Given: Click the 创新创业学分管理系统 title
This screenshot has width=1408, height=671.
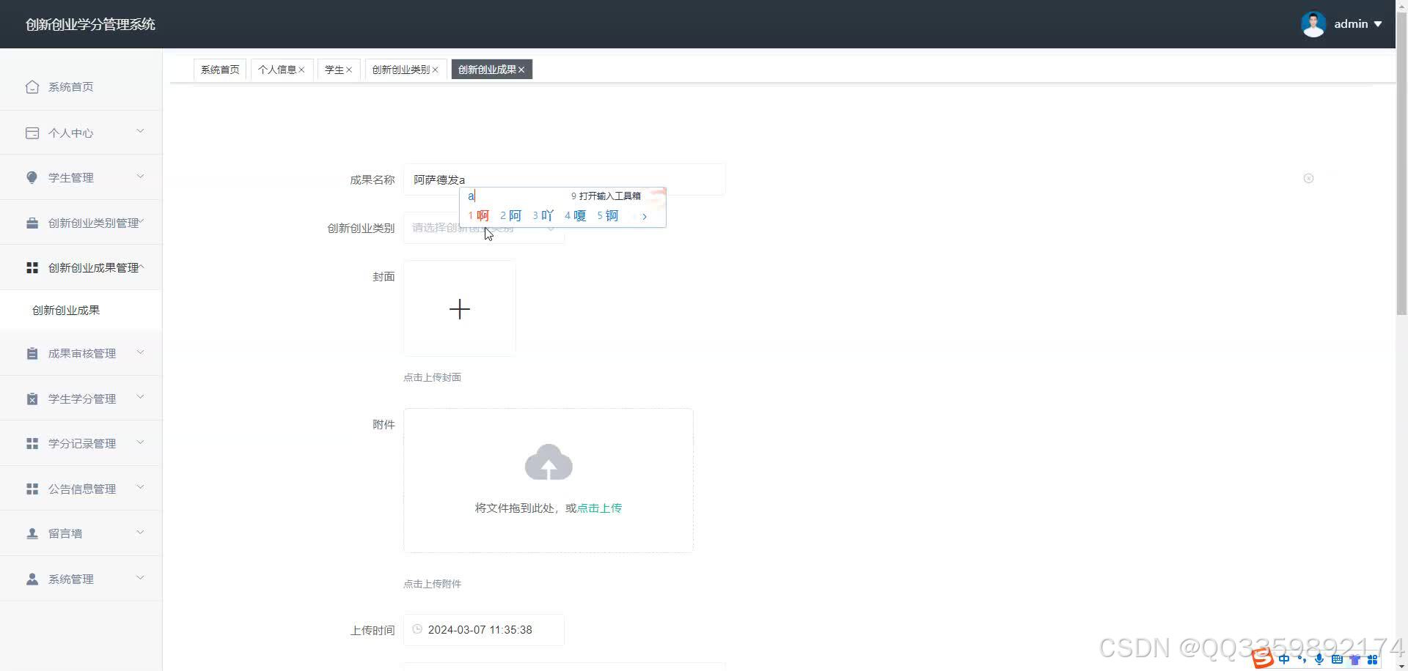Looking at the screenshot, I should pyautogui.click(x=90, y=24).
